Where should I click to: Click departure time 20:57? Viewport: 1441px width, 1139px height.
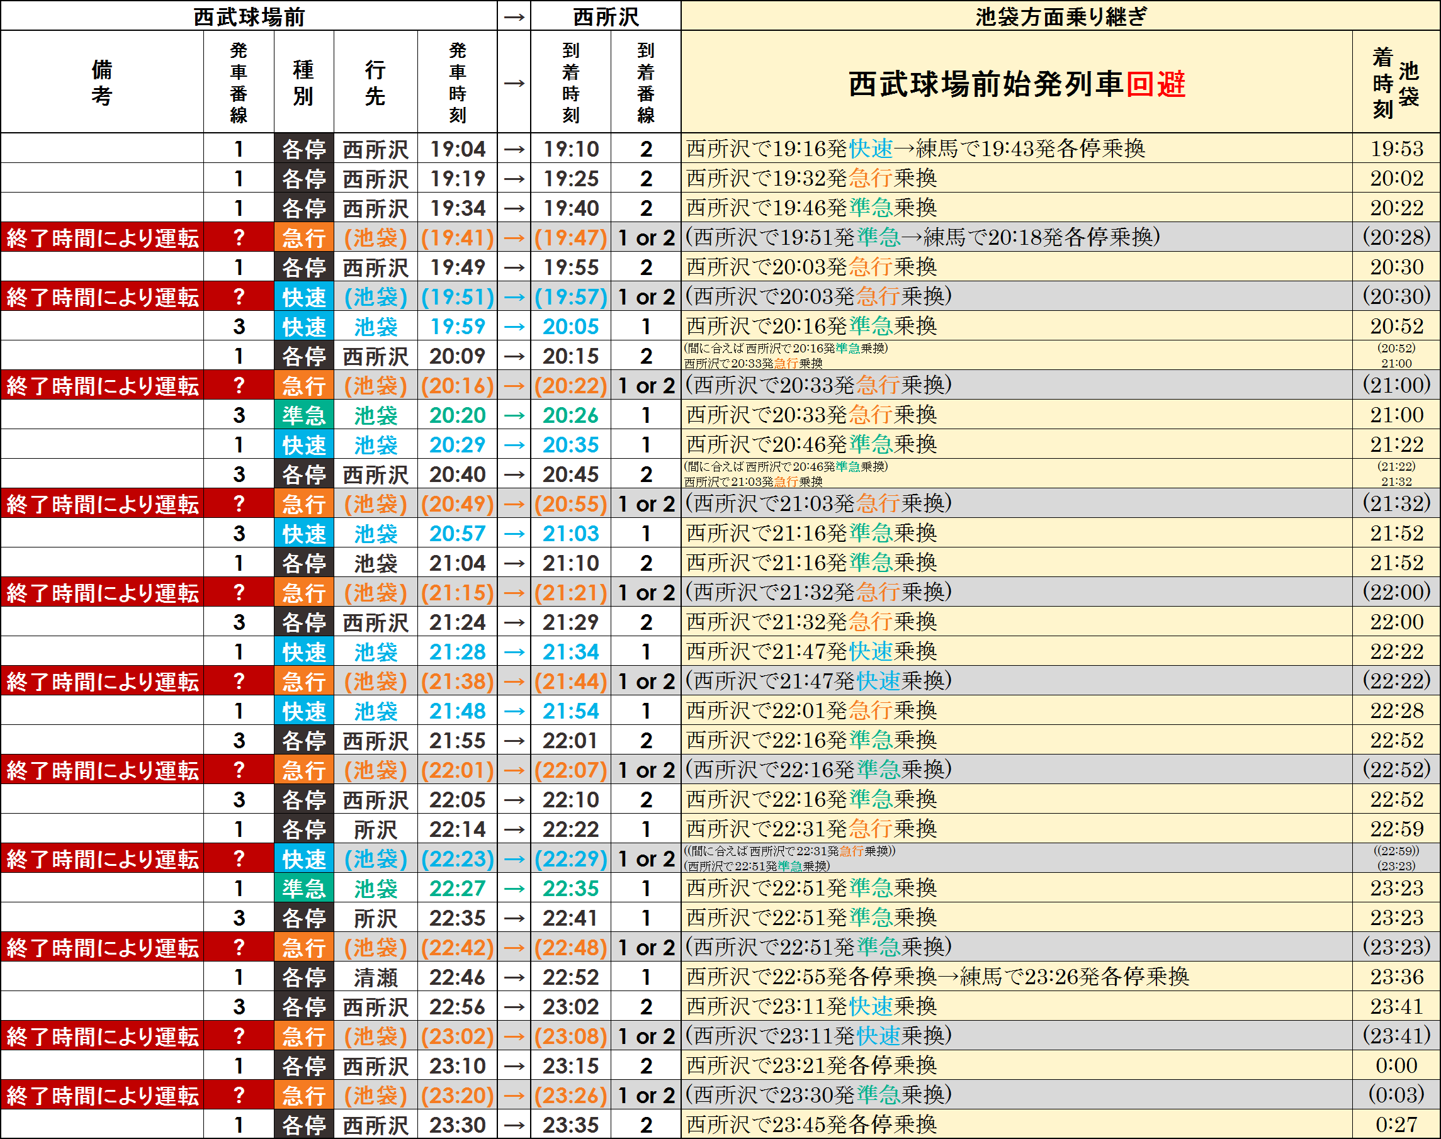coord(458,534)
